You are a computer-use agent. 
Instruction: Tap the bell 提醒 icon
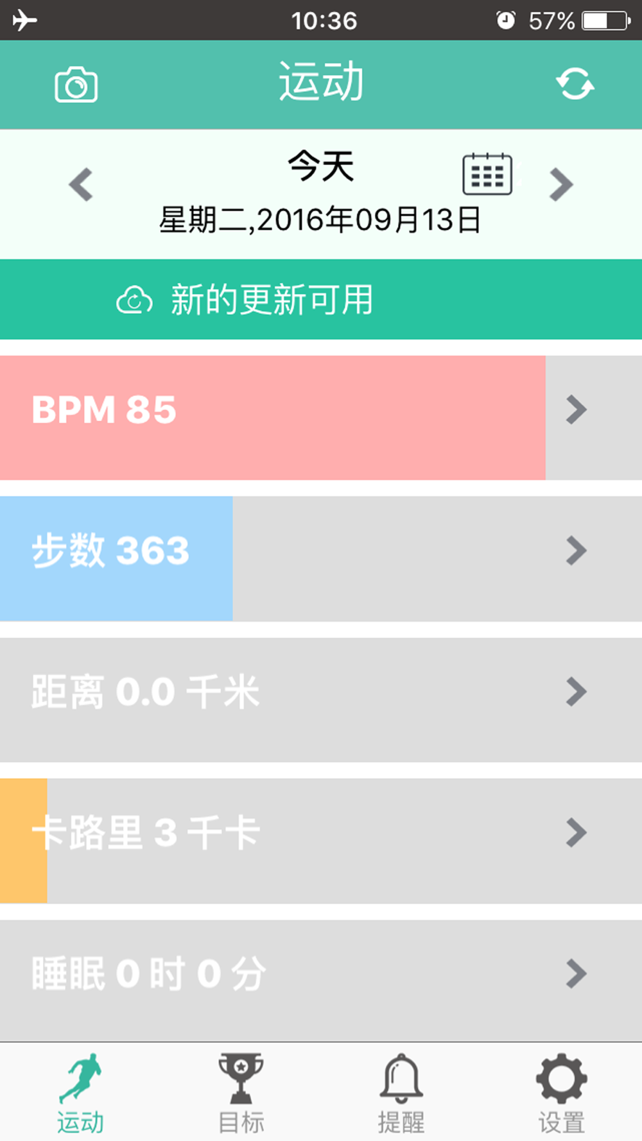(401, 1077)
